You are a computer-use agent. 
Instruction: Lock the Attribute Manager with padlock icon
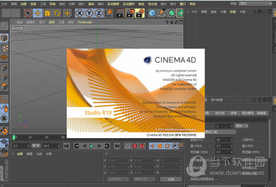pyautogui.click(x=260, y=100)
